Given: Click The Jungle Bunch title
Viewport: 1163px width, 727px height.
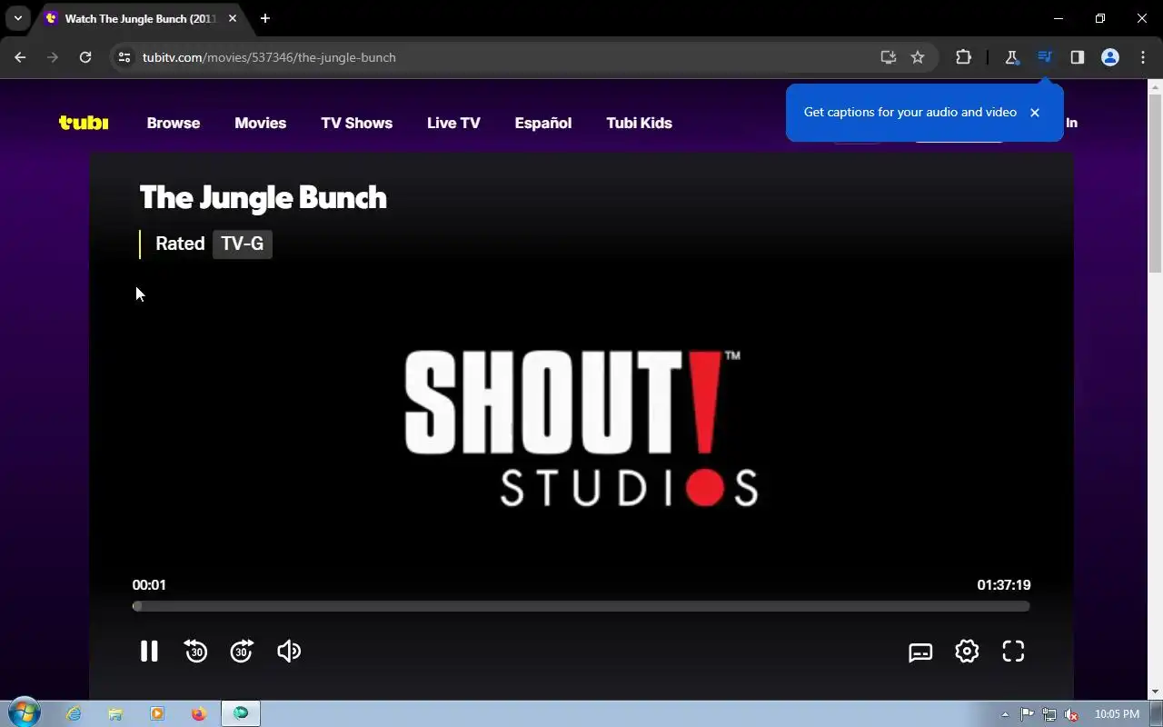Looking at the screenshot, I should coord(263,197).
